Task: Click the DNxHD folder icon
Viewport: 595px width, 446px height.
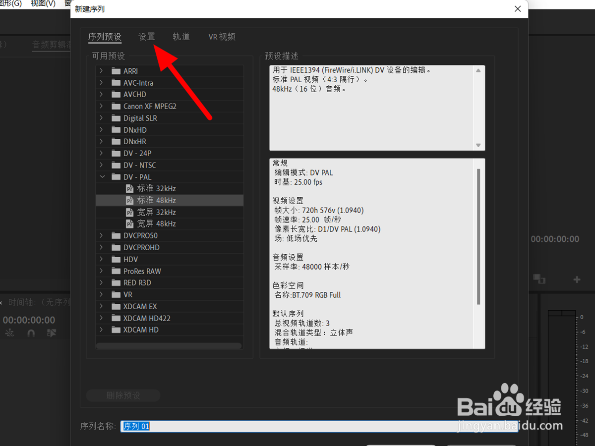Action: point(116,130)
